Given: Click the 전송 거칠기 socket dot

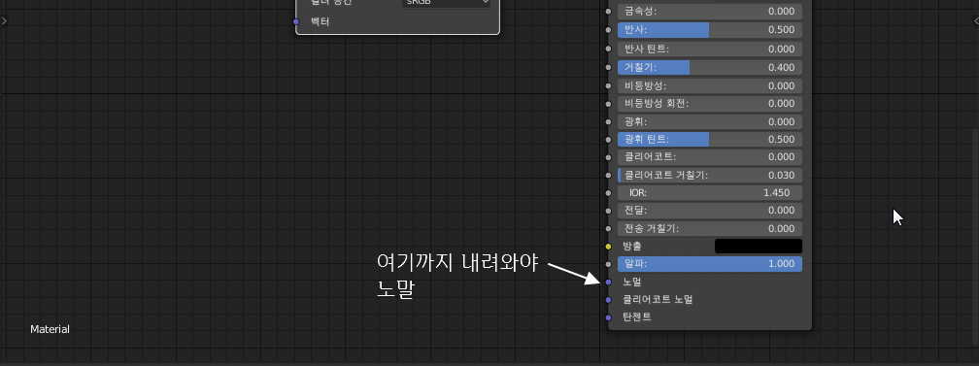Looking at the screenshot, I should pyautogui.click(x=609, y=228).
